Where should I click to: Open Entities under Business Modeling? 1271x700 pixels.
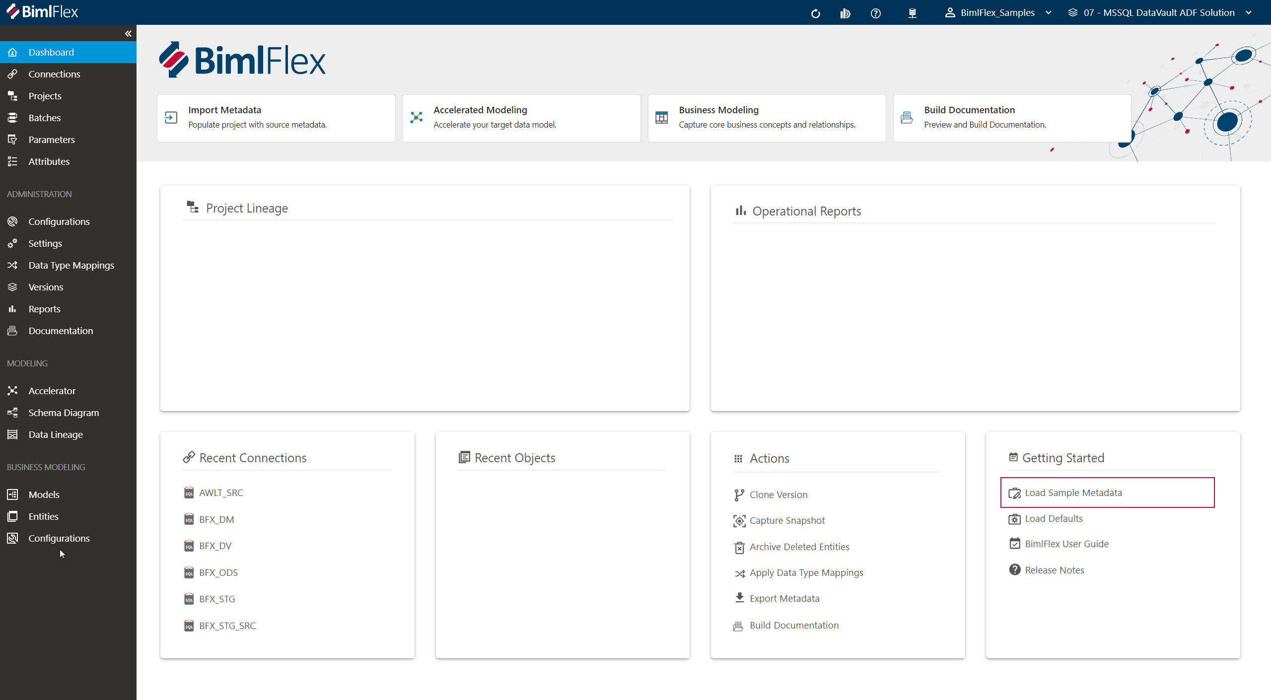[x=44, y=516]
